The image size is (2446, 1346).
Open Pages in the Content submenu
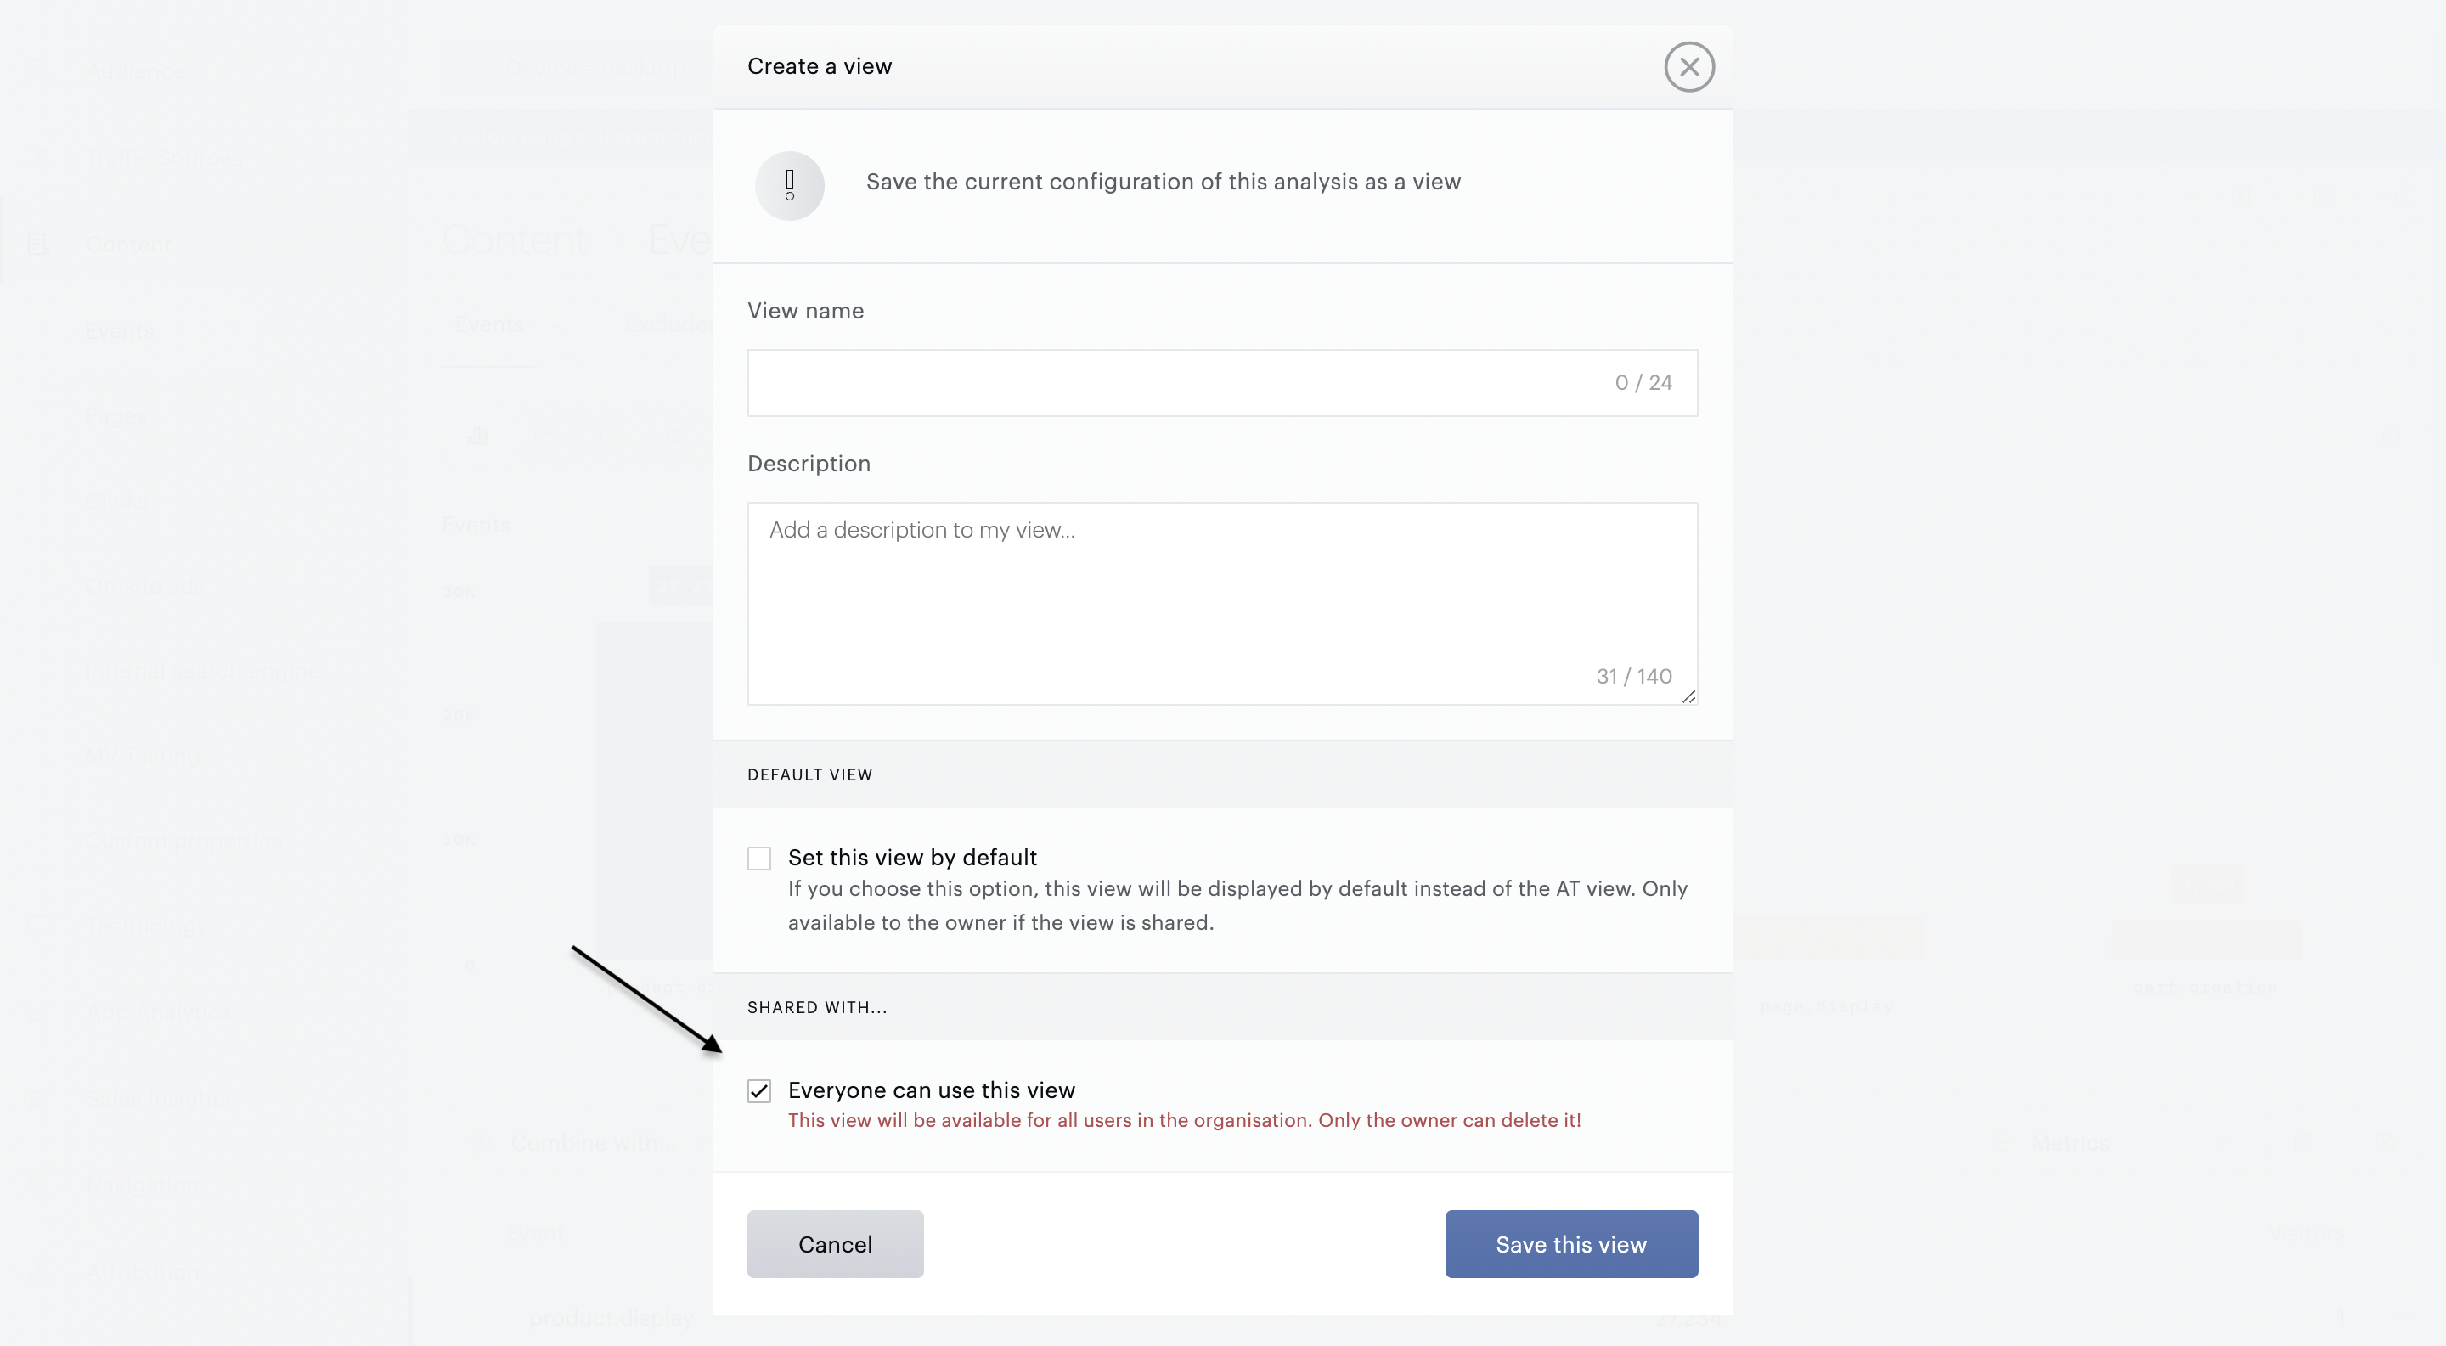[x=118, y=416]
